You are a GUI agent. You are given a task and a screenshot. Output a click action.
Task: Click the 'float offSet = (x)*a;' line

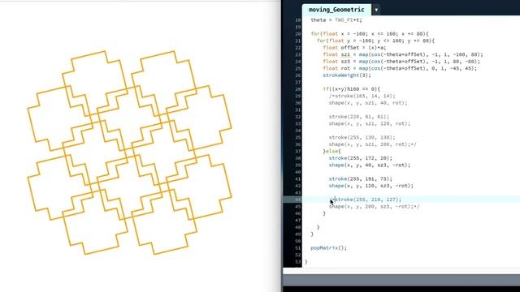coord(354,48)
